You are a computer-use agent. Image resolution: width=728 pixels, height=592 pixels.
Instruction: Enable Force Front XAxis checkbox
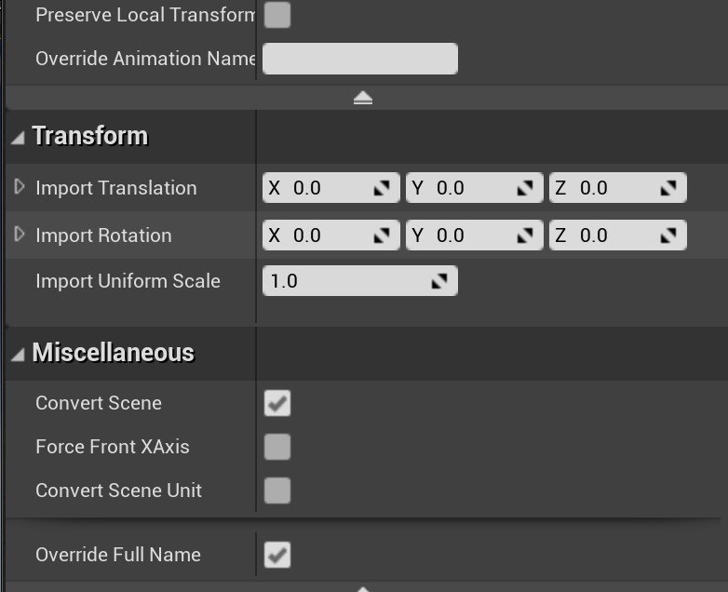pyautogui.click(x=277, y=447)
